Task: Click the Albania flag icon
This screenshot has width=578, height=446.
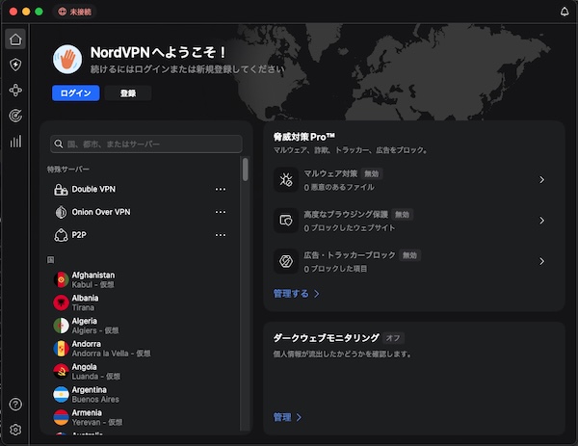Action: pyautogui.click(x=62, y=302)
